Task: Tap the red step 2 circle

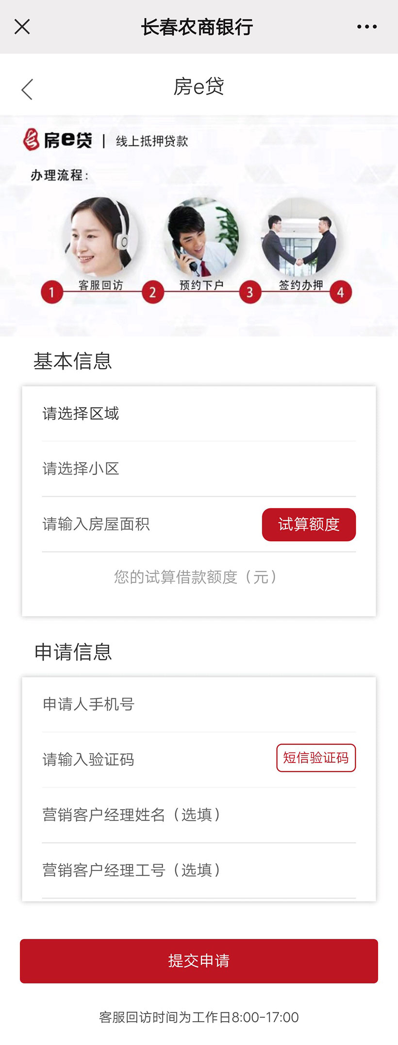Action: [x=152, y=292]
